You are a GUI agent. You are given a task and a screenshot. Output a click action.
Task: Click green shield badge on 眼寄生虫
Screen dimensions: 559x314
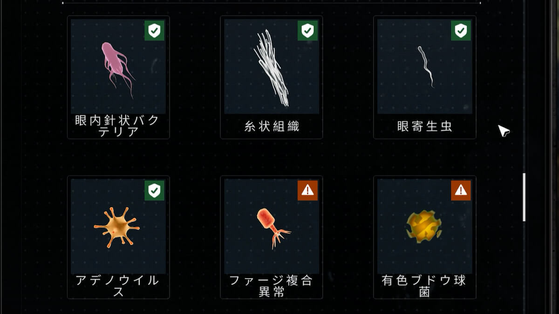click(461, 31)
